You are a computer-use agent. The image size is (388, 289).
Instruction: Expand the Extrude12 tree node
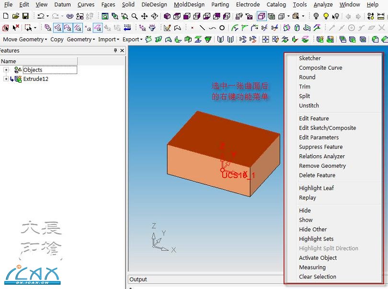click(x=6, y=79)
